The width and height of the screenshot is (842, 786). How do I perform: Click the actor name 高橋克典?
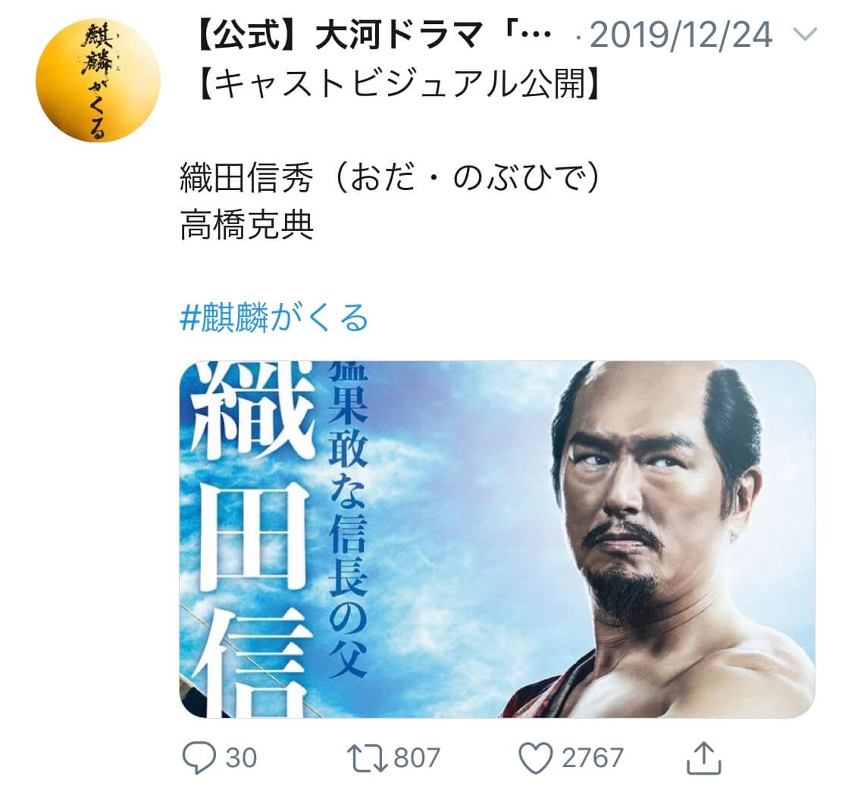coord(246,226)
